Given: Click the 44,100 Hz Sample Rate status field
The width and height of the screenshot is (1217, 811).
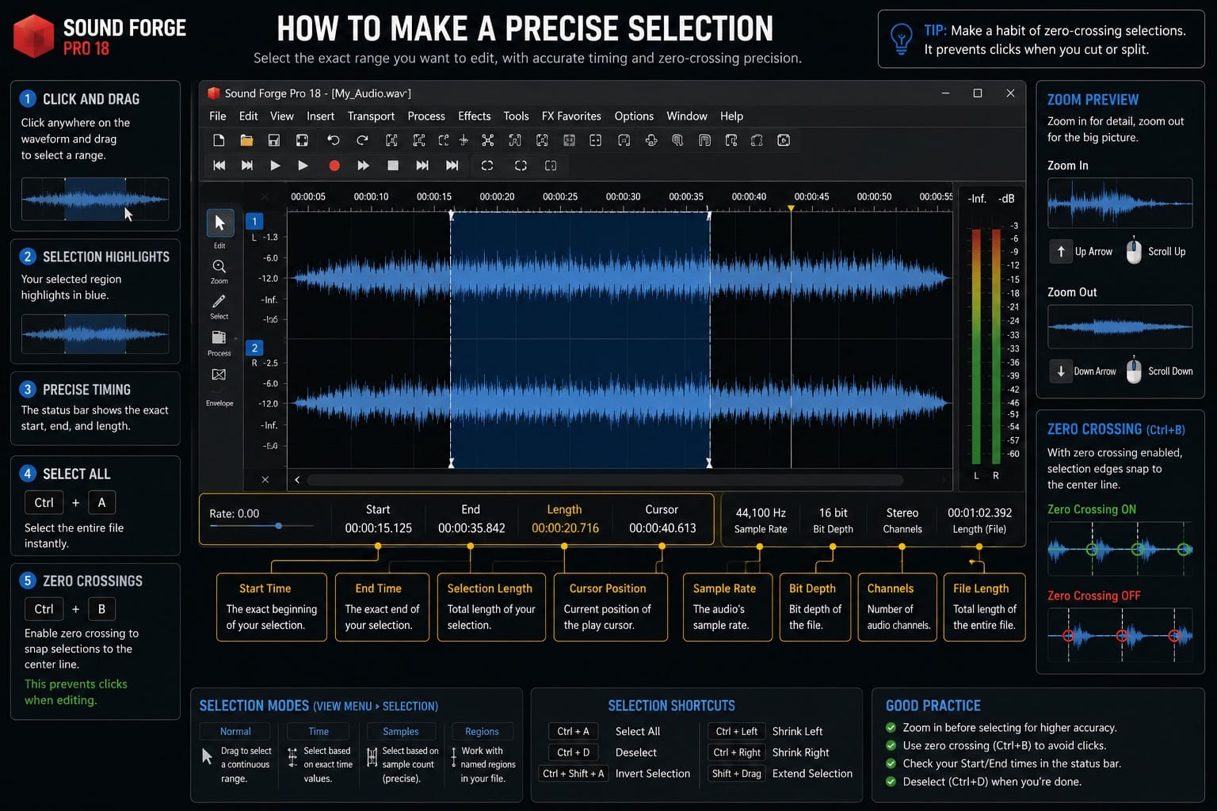Looking at the screenshot, I should tap(761, 520).
